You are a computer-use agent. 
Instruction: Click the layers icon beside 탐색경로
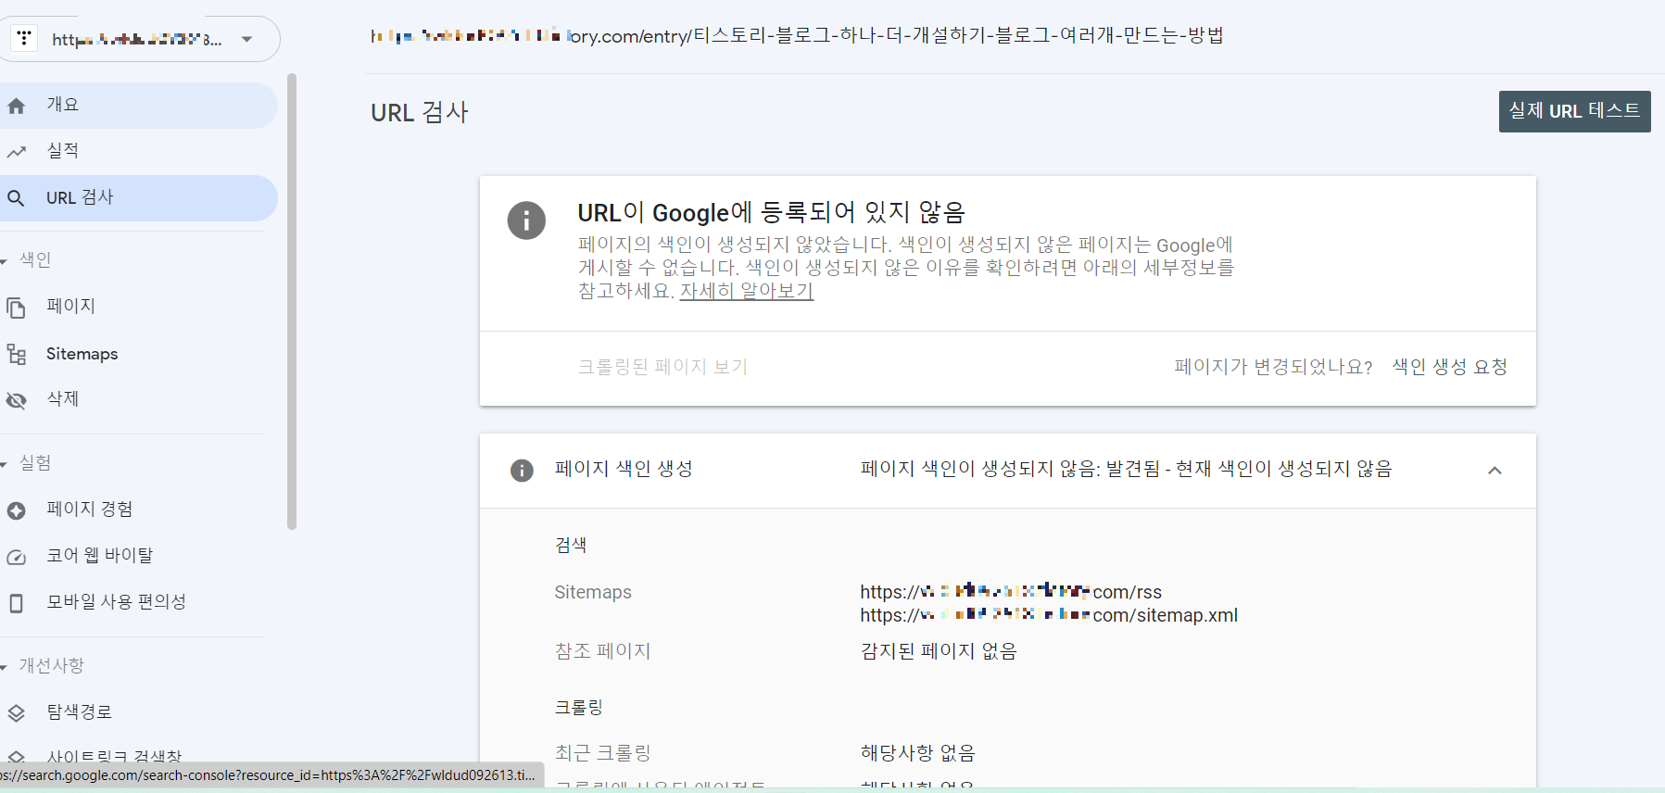[16, 713]
